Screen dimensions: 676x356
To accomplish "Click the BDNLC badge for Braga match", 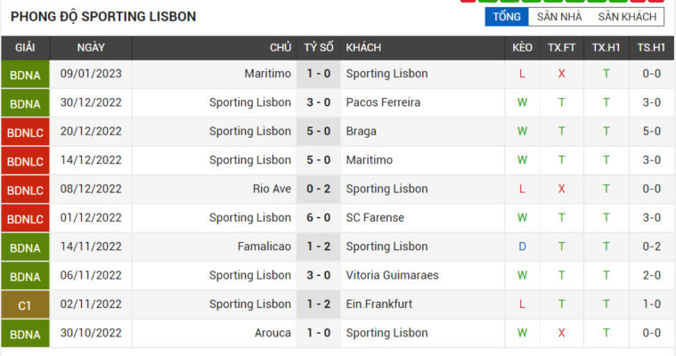I will pyautogui.click(x=25, y=132).
